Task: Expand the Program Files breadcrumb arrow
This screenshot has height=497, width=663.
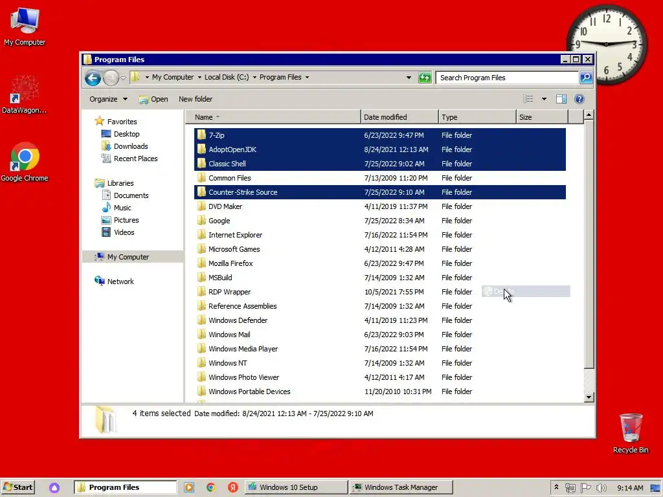Action: [307, 78]
